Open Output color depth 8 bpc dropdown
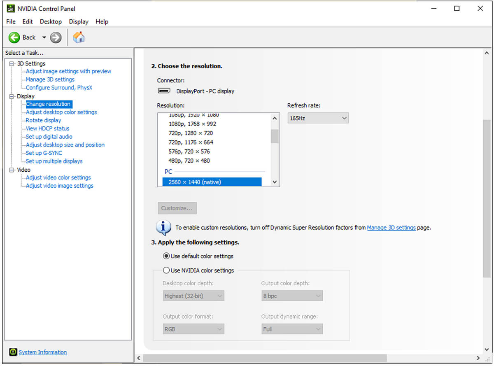The height and width of the screenshot is (366, 494). tap(292, 296)
